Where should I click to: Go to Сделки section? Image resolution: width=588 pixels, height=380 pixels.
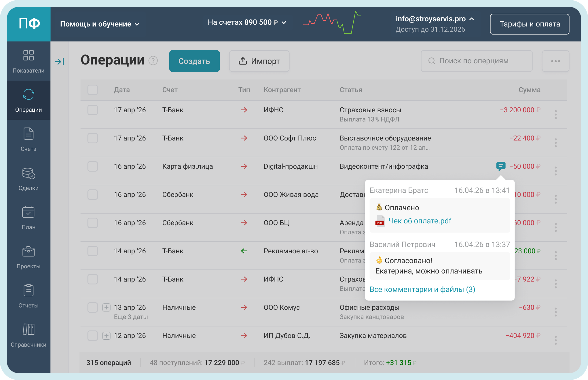[29, 178]
